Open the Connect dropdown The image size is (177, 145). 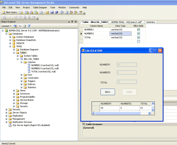click(6, 26)
